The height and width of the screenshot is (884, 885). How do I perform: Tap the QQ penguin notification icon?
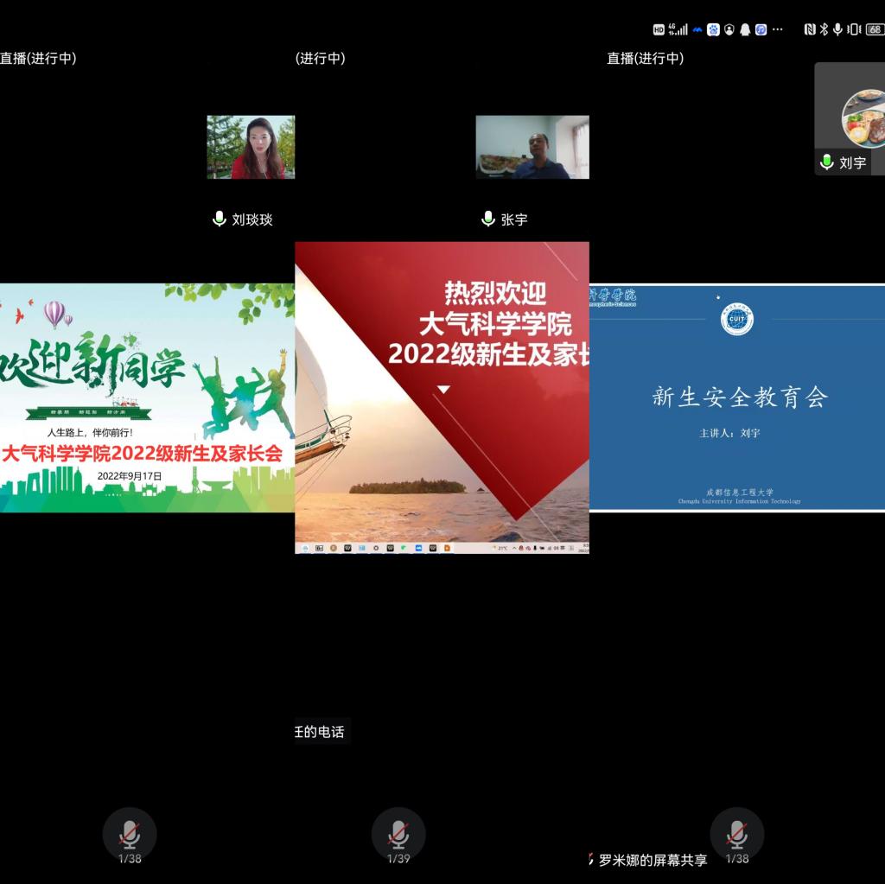click(745, 29)
